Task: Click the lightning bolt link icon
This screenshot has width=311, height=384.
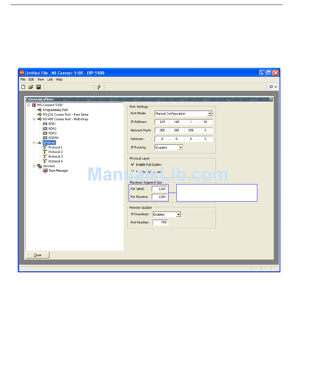Action: [x=99, y=87]
